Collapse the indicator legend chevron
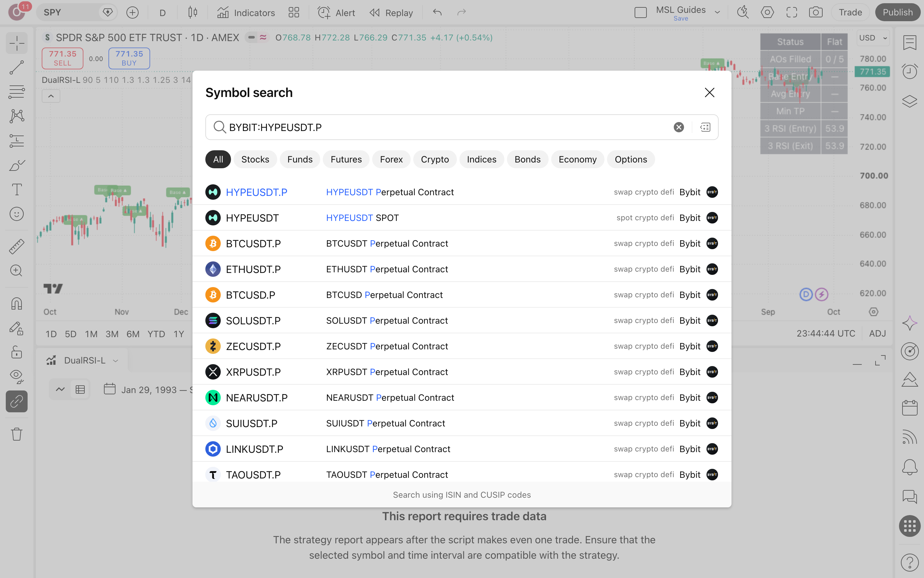 pyautogui.click(x=51, y=96)
